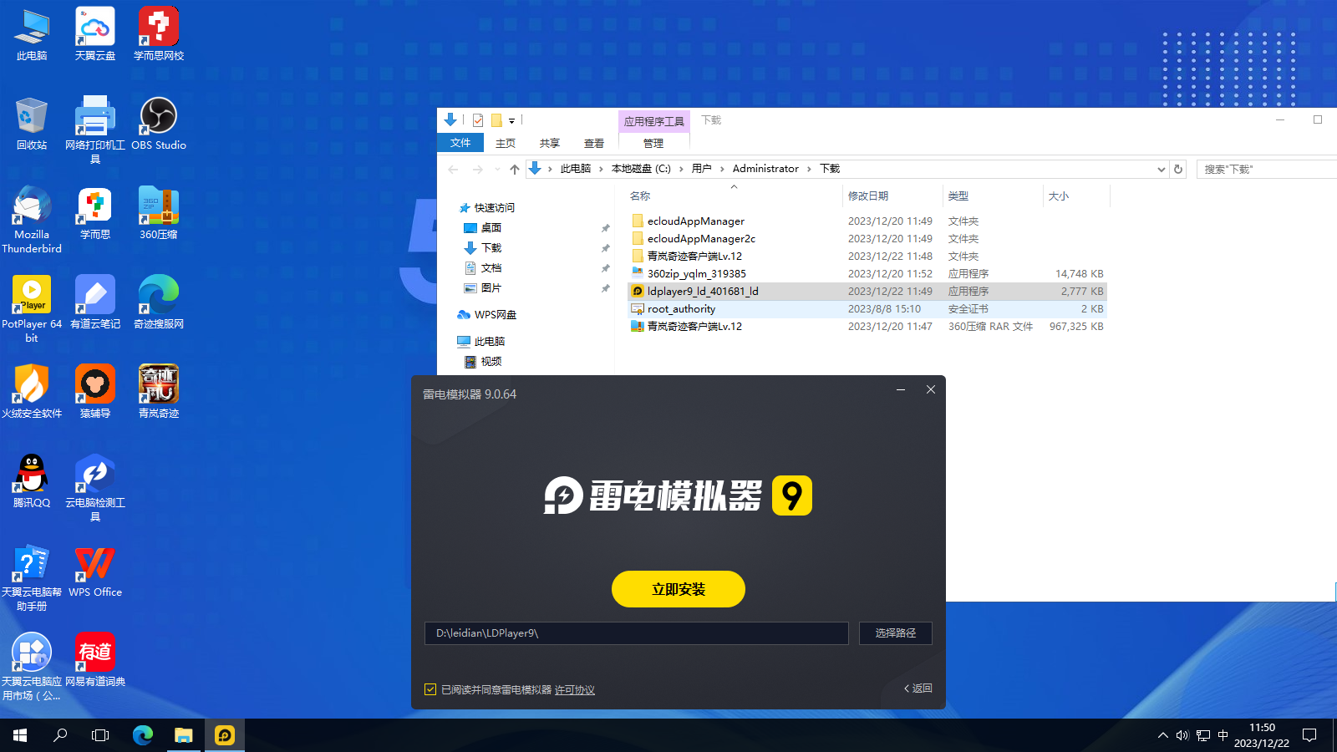Launch 青岚奇迹 game shortcut
Screen dimensions: 1337x752
point(159,392)
